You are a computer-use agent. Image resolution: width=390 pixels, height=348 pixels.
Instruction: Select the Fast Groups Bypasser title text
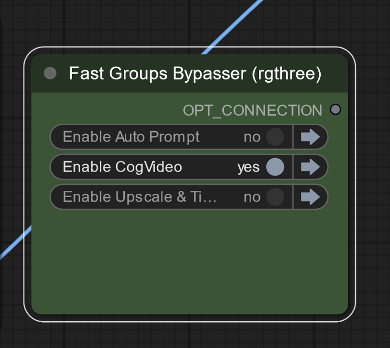(195, 74)
